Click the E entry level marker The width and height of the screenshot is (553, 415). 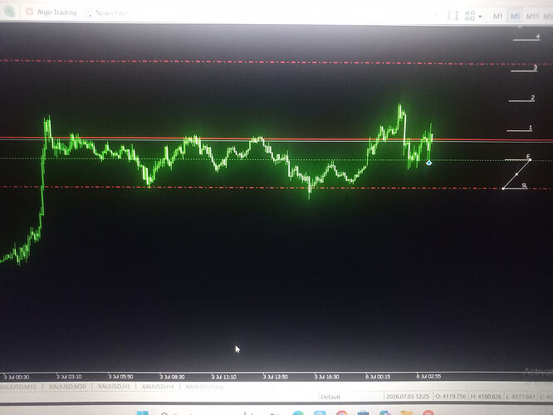(528, 157)
